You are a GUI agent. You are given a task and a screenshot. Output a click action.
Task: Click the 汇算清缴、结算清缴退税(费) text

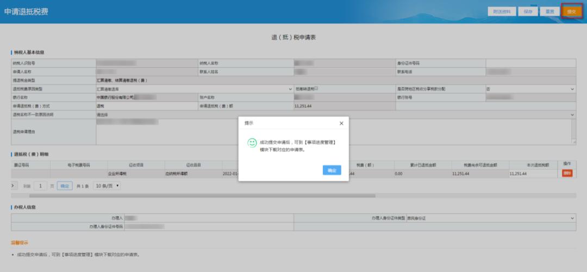122,80
